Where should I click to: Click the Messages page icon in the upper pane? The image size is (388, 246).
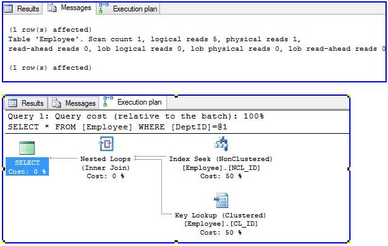52,8
